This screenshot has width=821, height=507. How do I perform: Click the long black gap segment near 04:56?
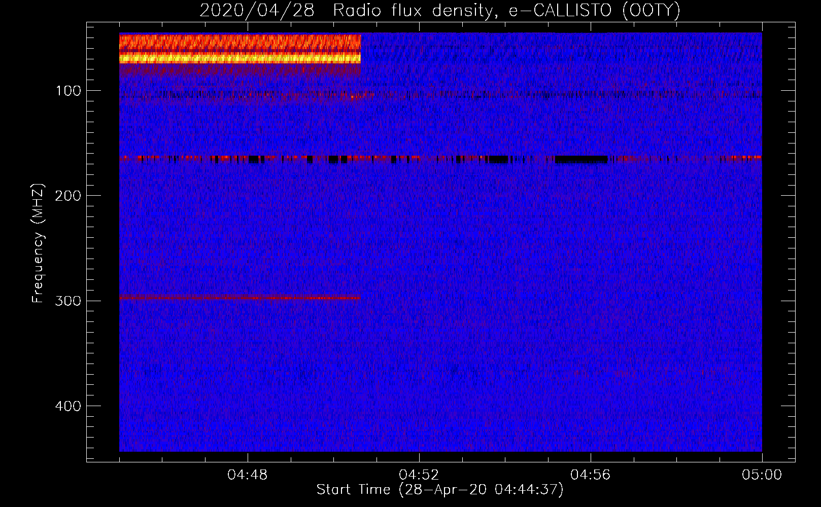[581, 159]
